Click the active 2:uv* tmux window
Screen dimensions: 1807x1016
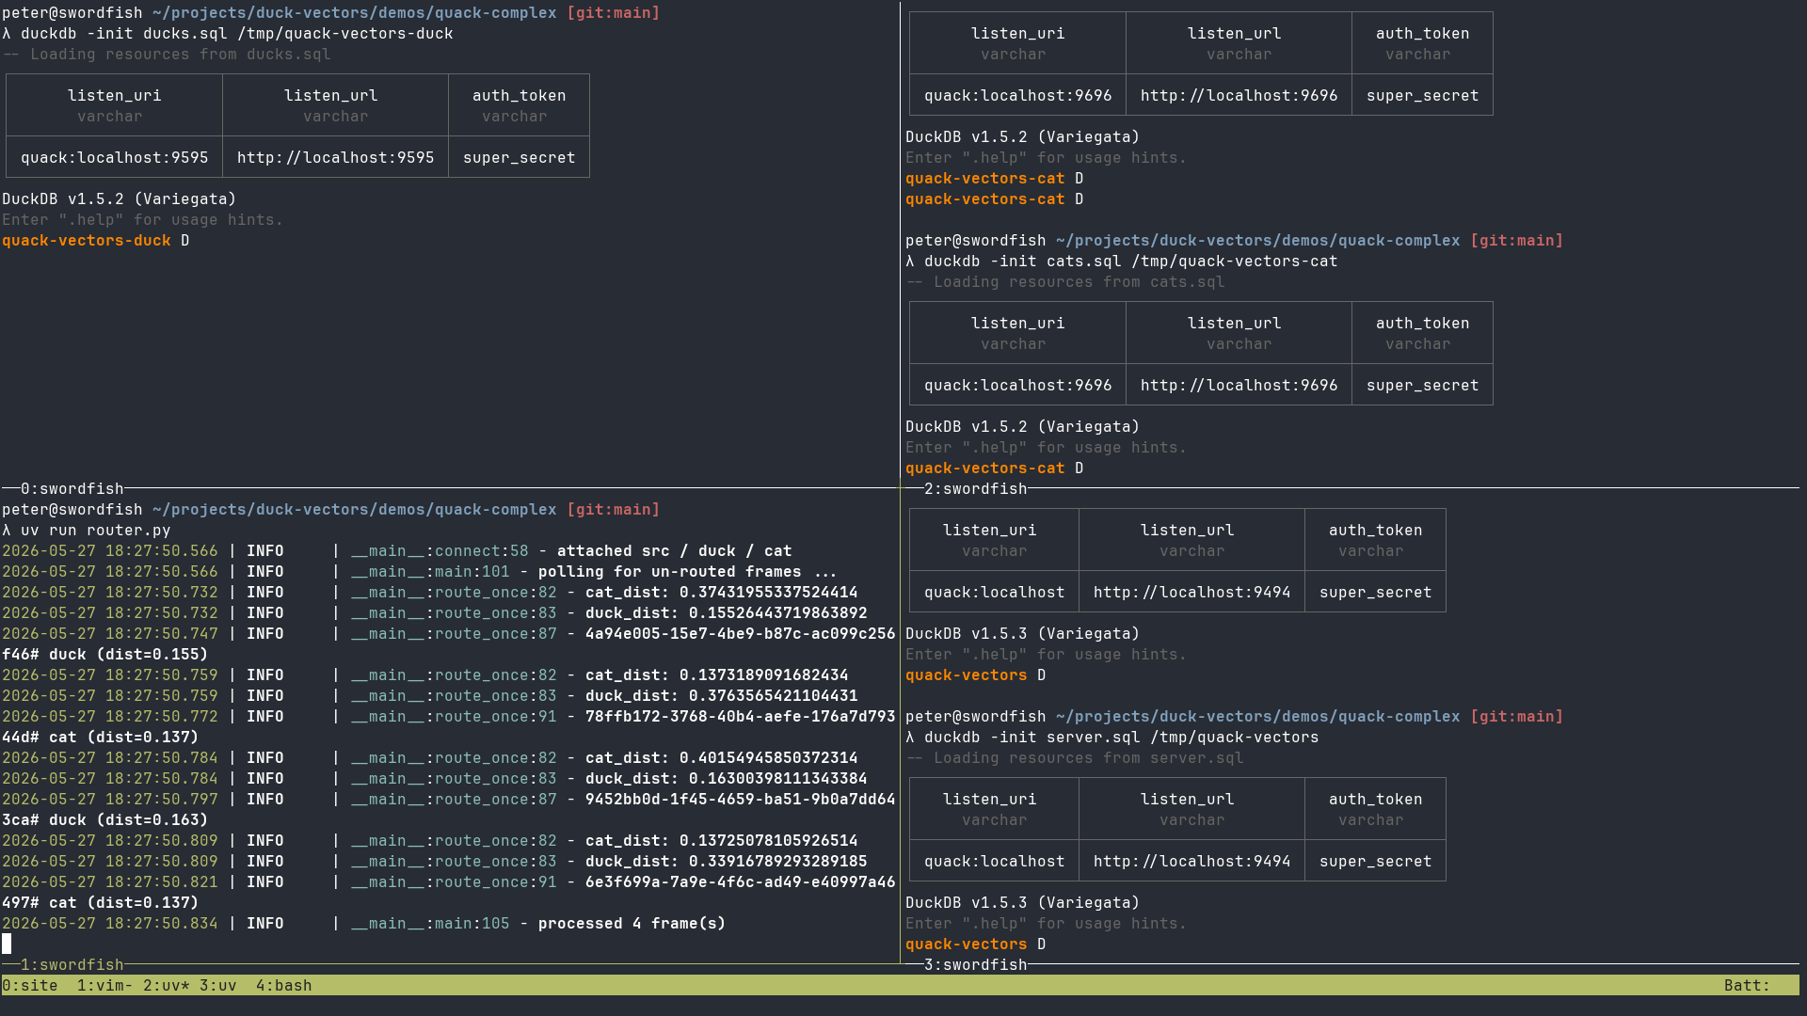167,985
